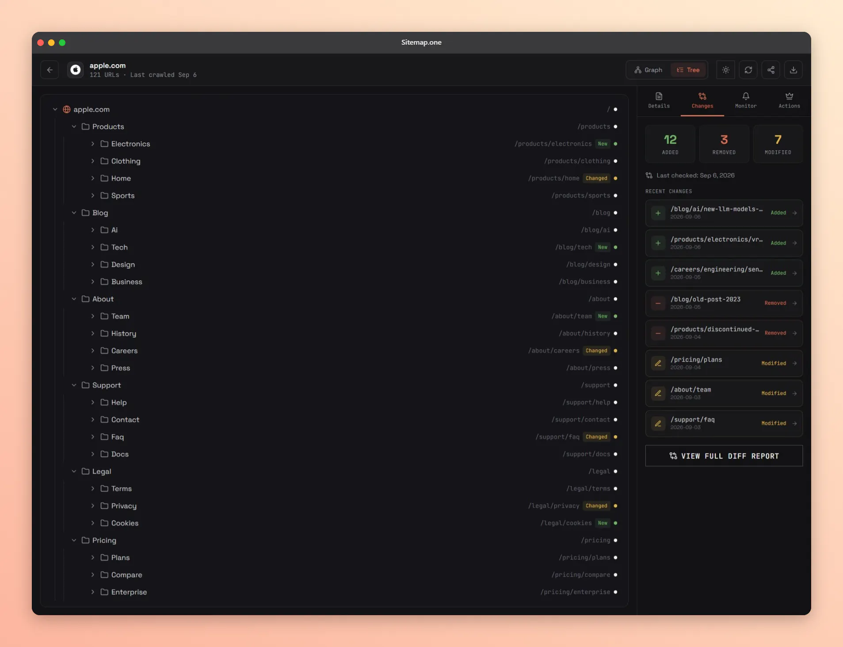Click the share icon in toolbar

pos(771,70)
